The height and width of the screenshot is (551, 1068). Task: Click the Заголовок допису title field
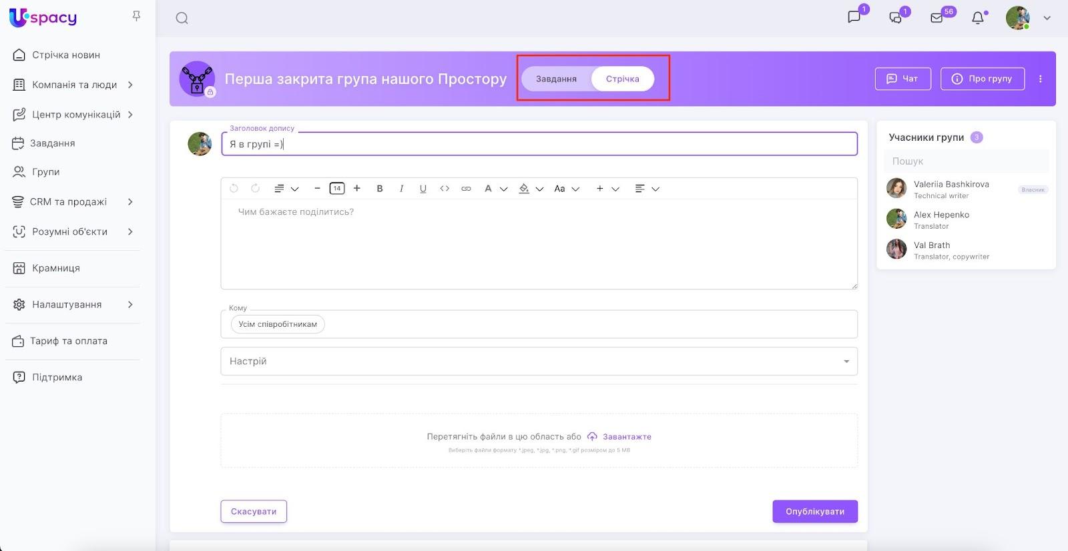[539, 144]
